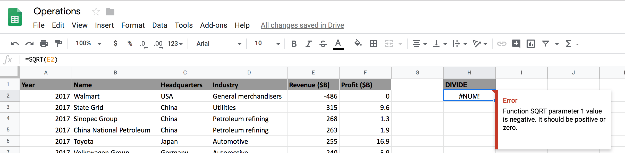Expand filter views dropdown arrow
Screen dimensions: 625x153
[x=557, y=44]
